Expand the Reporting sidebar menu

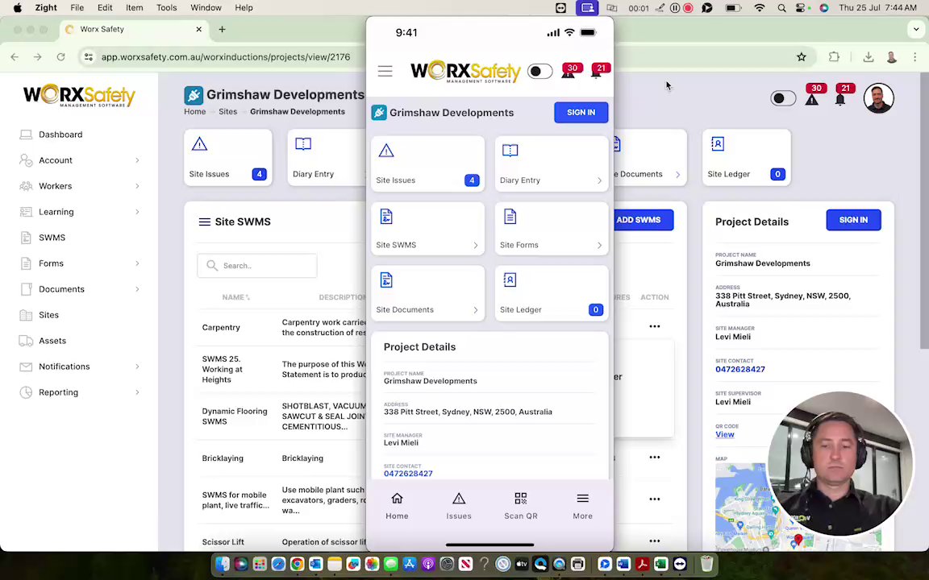[x=79, y=391]
